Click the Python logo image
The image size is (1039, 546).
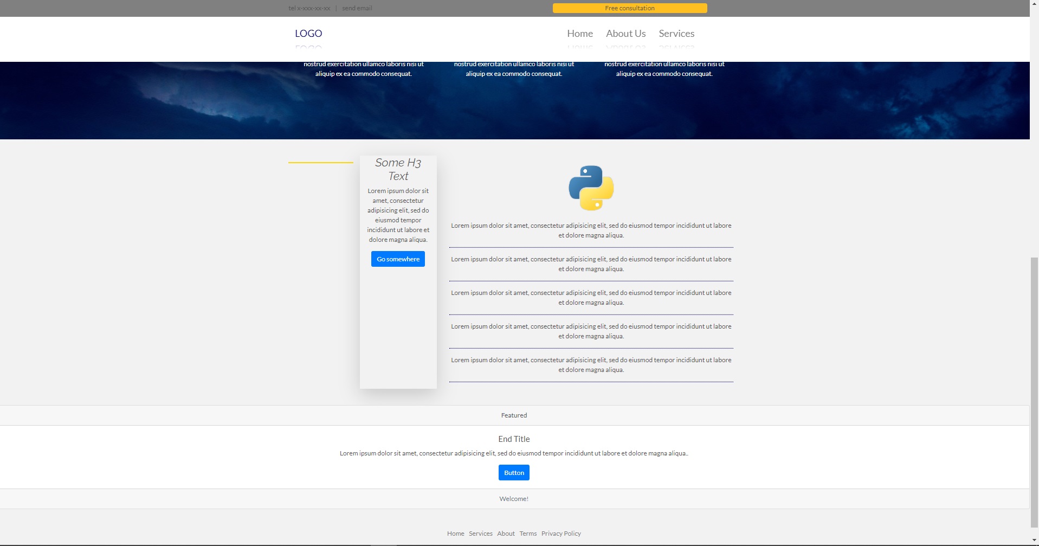pyautogui.click(x=591, y=188)
